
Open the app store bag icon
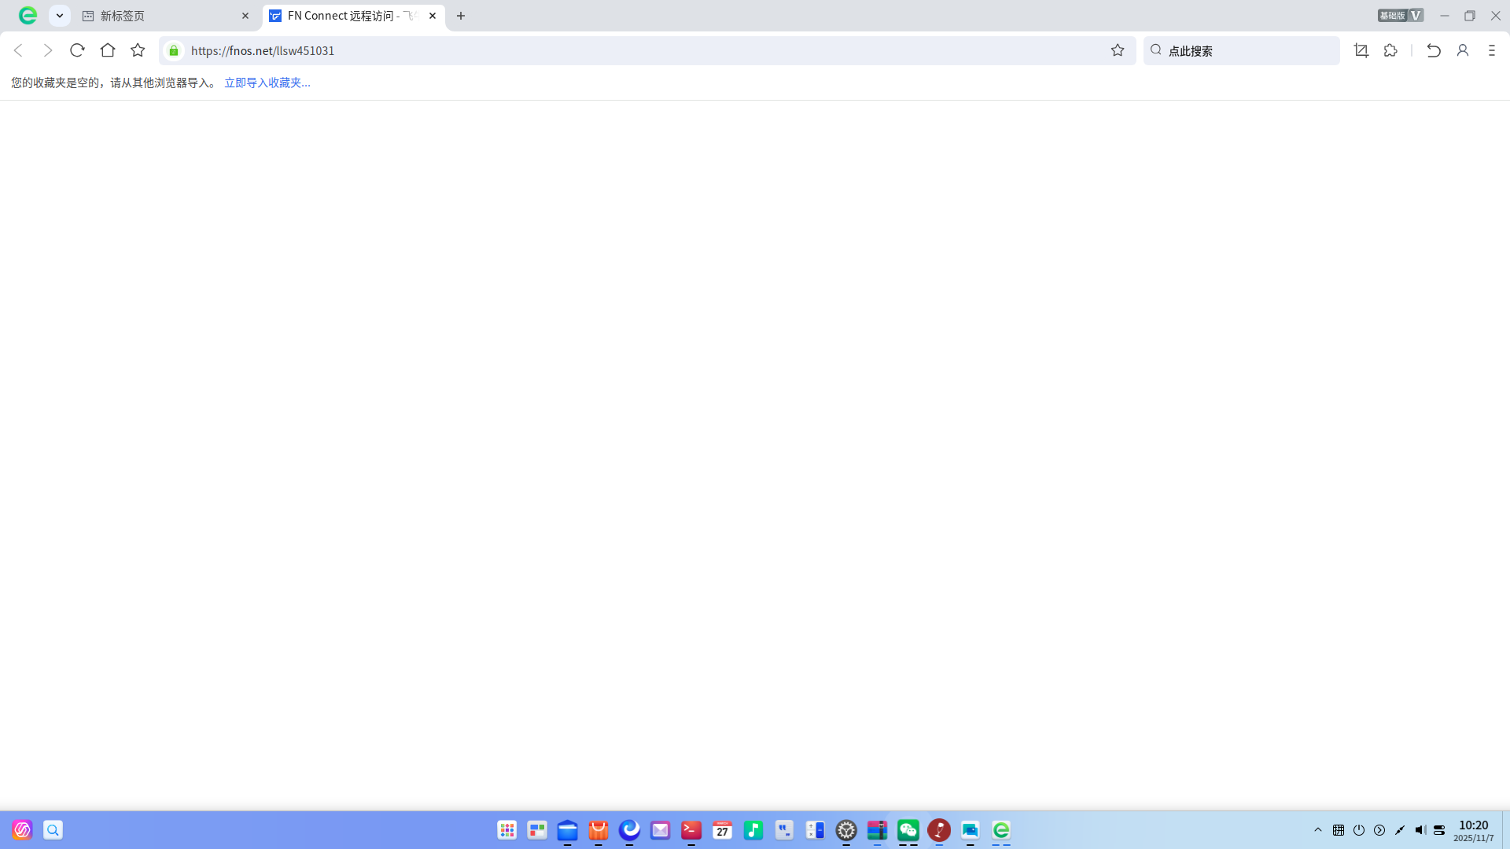point(598,830)
